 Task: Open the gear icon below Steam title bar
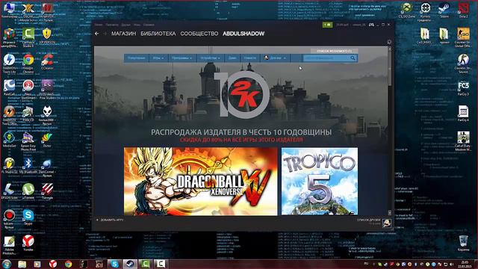[389, 42]
